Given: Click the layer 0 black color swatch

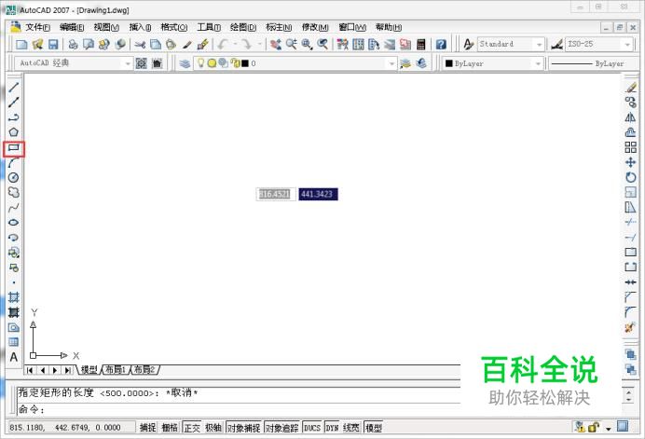Looking at the screenshot, I should tap(245, 63).
